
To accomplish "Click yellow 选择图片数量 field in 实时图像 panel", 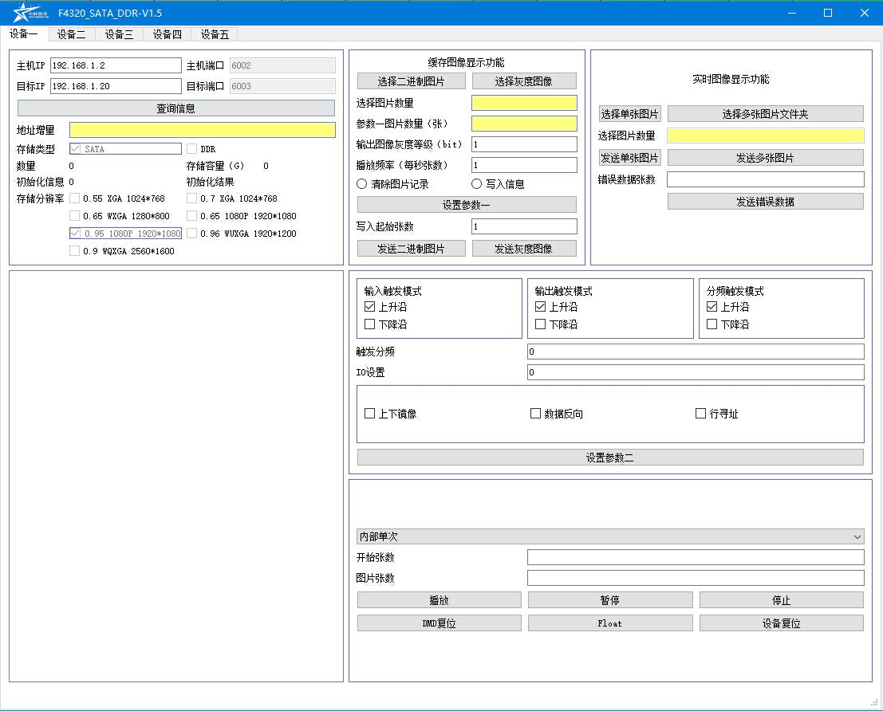I will 765,136.
